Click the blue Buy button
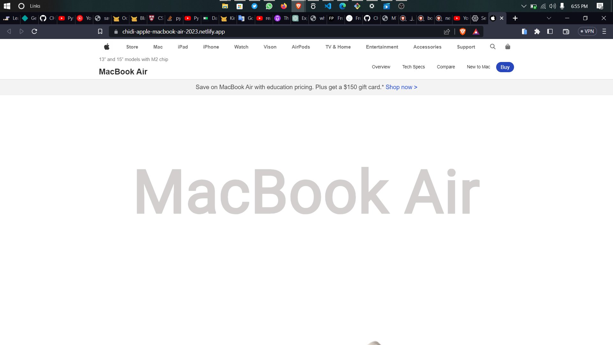Screen dimensions: 613x345 505,67
